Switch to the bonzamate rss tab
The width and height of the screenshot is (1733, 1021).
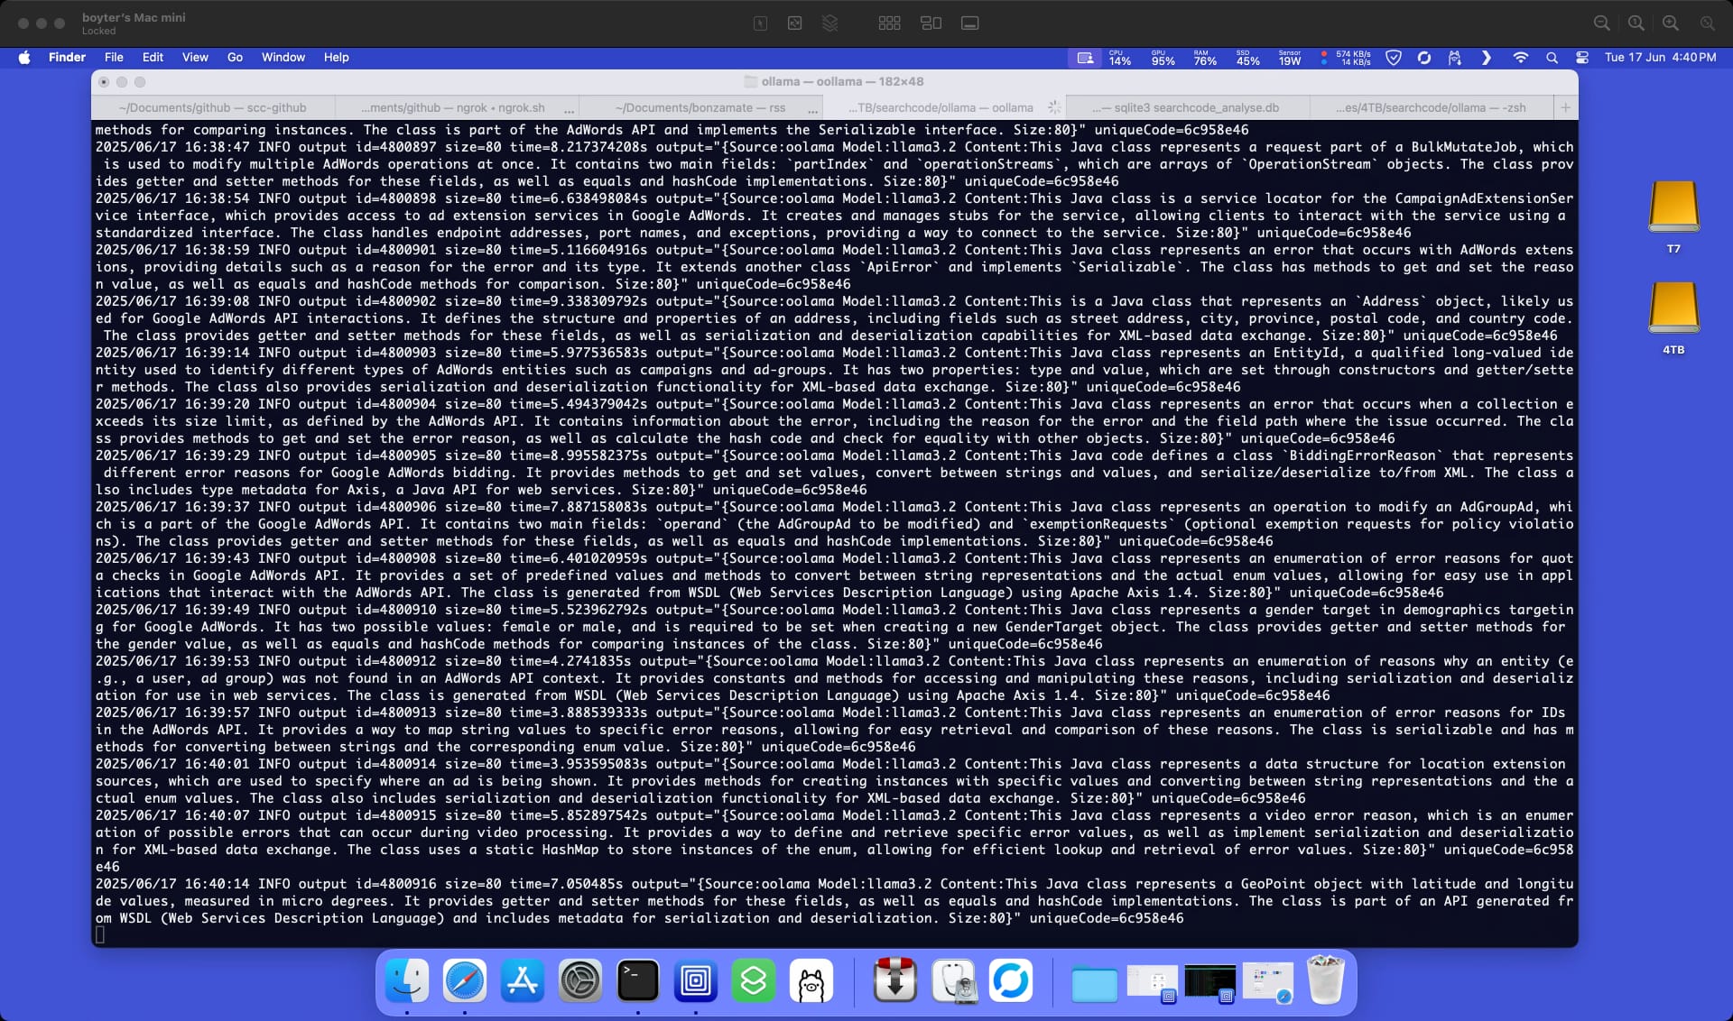[x=700, y=107]
